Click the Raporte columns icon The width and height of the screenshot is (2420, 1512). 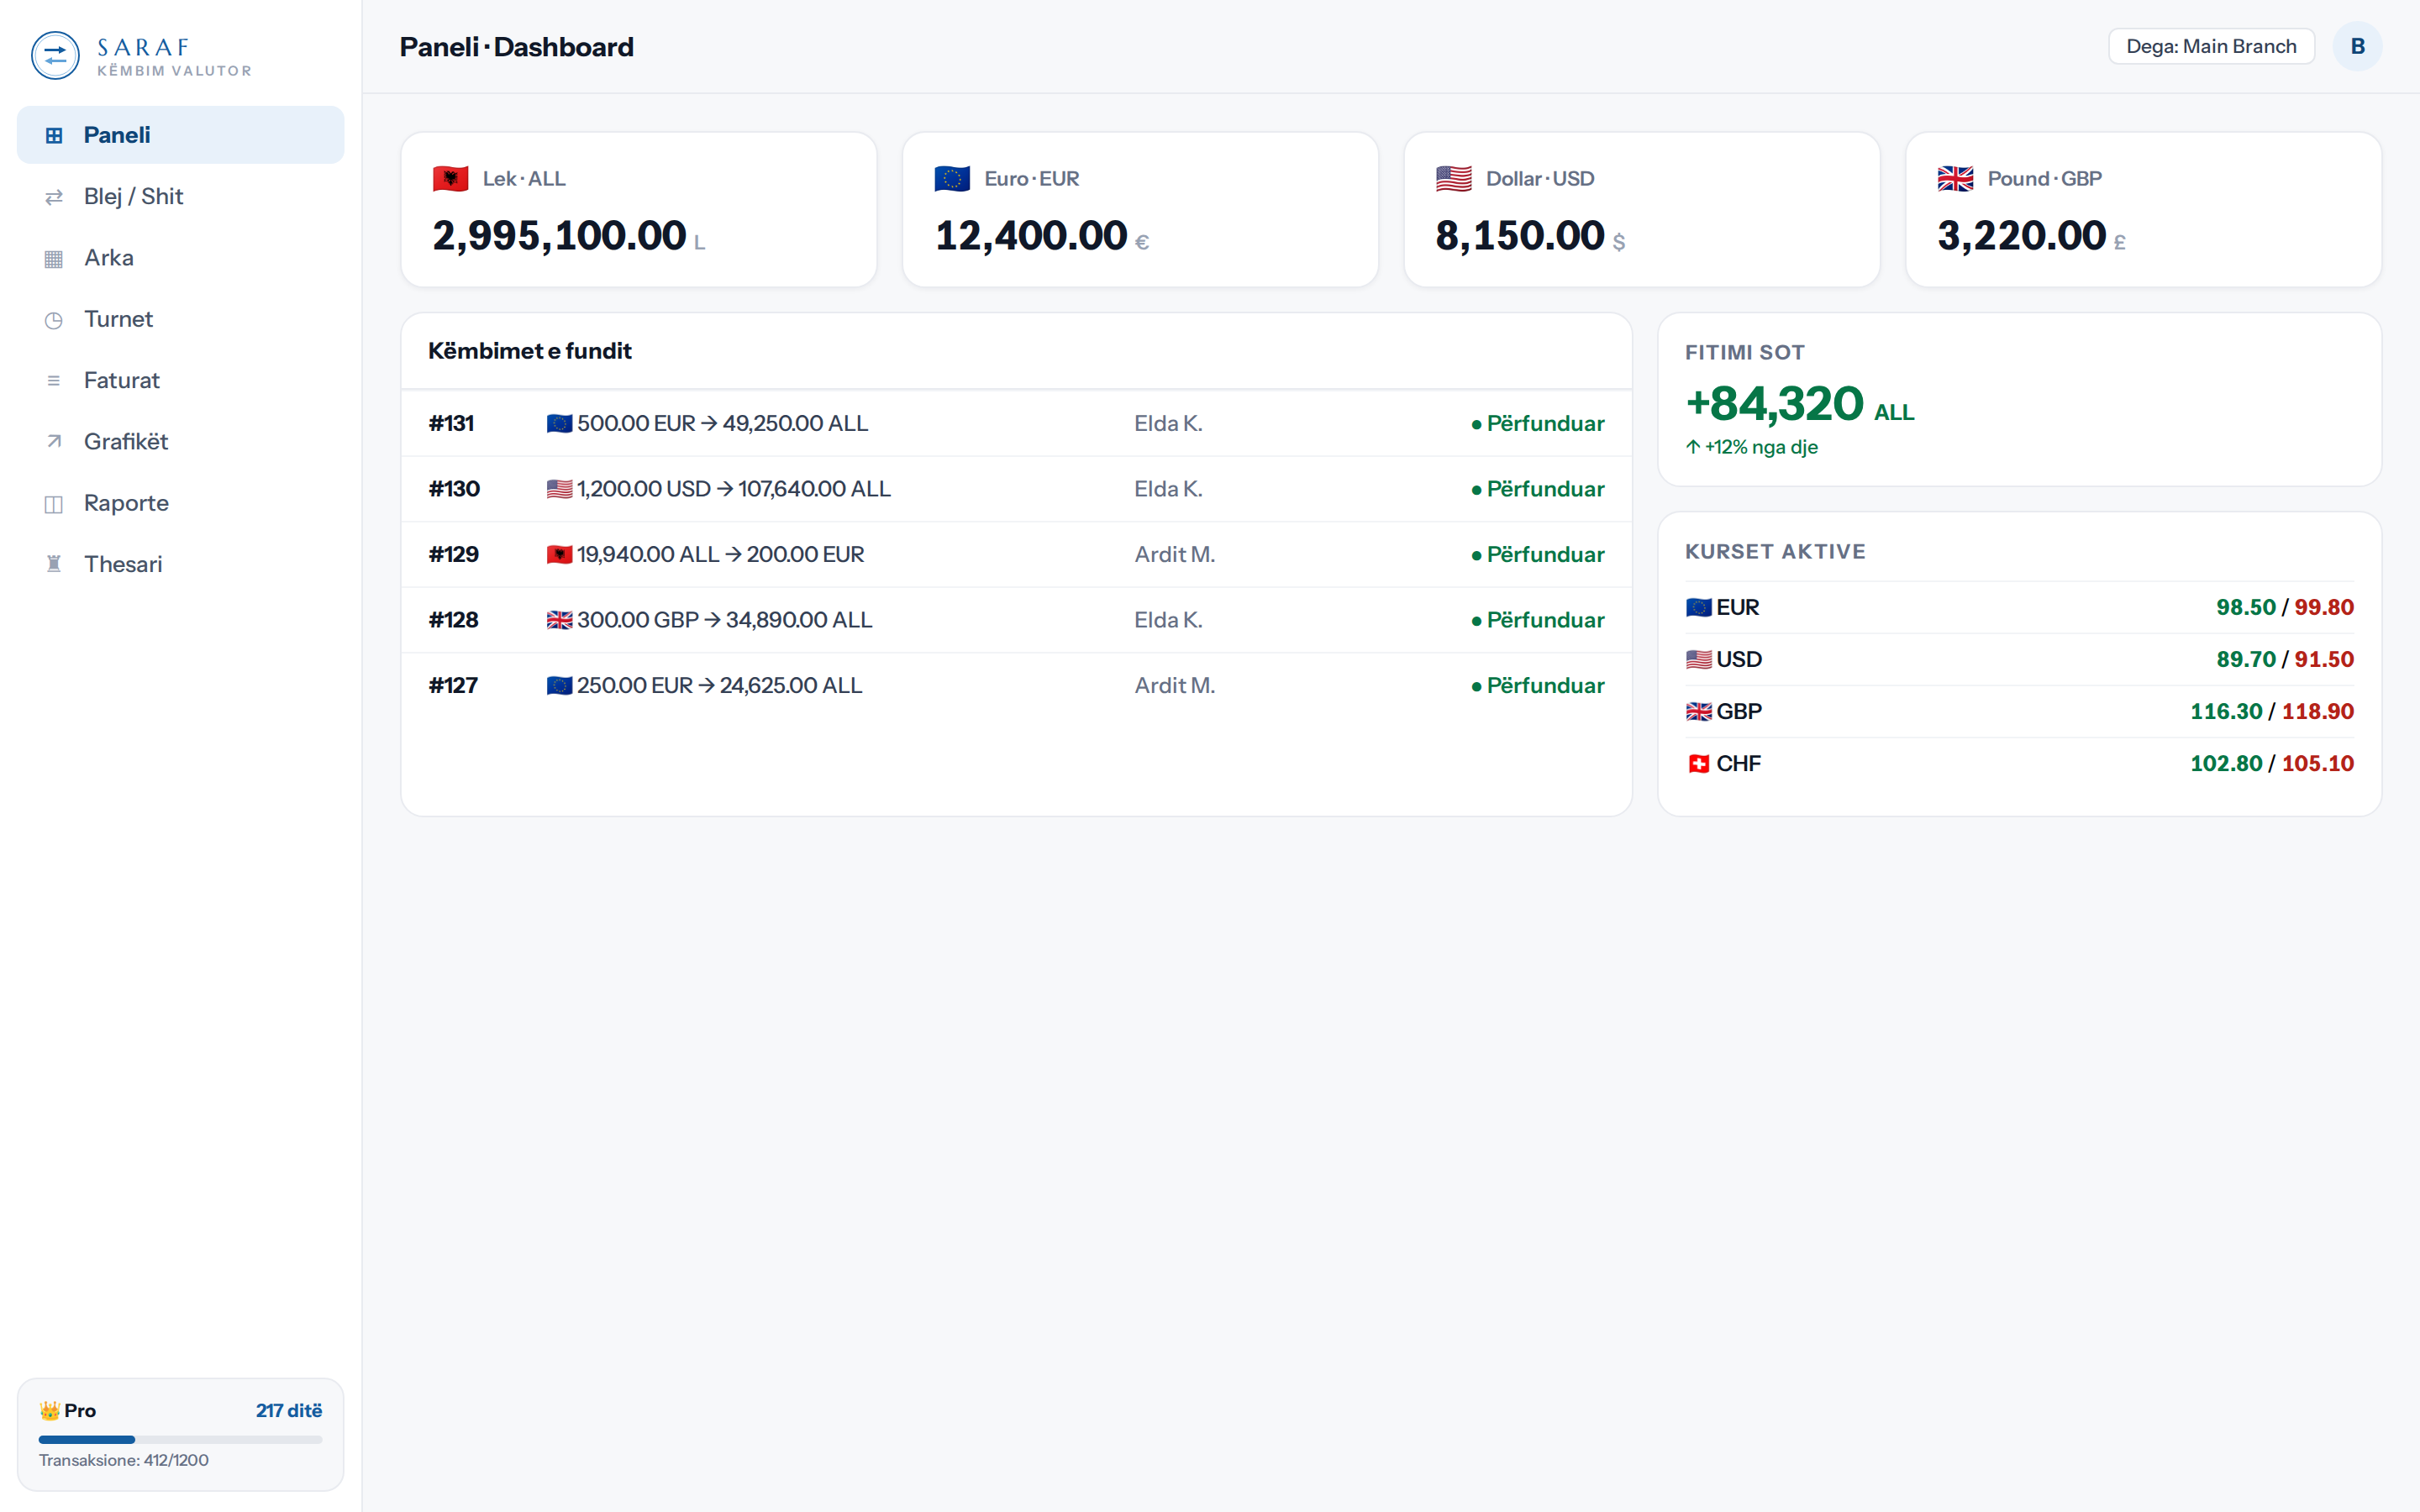coord(54,503)
